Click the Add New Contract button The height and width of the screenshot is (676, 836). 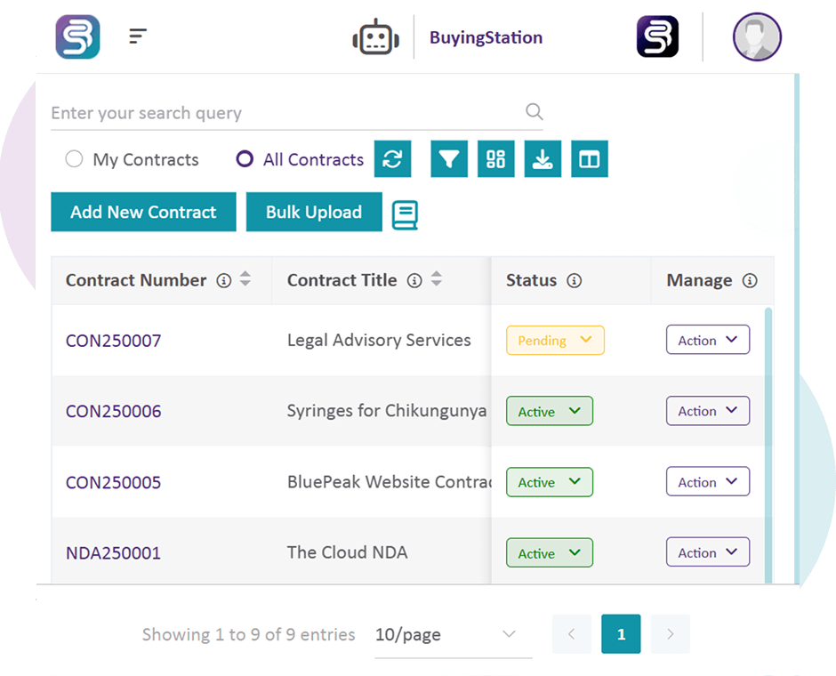click(143, 212)
